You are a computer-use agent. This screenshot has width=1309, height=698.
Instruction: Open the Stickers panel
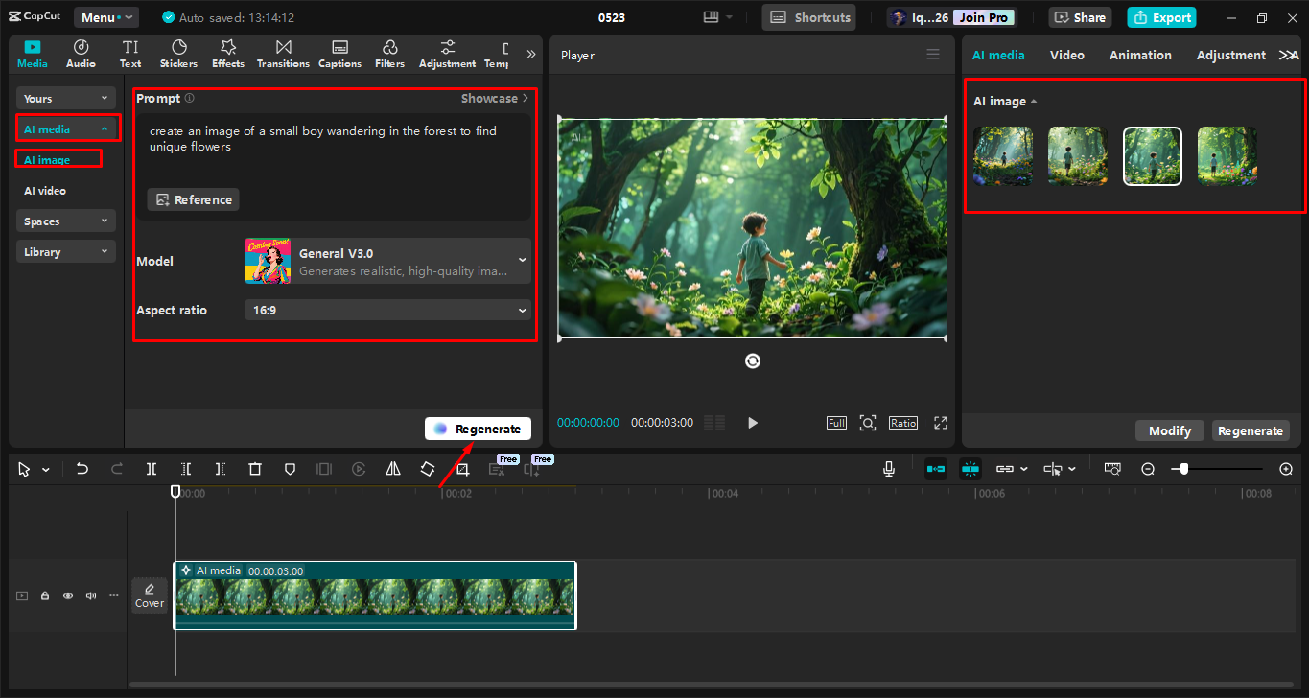coord(178,53)
